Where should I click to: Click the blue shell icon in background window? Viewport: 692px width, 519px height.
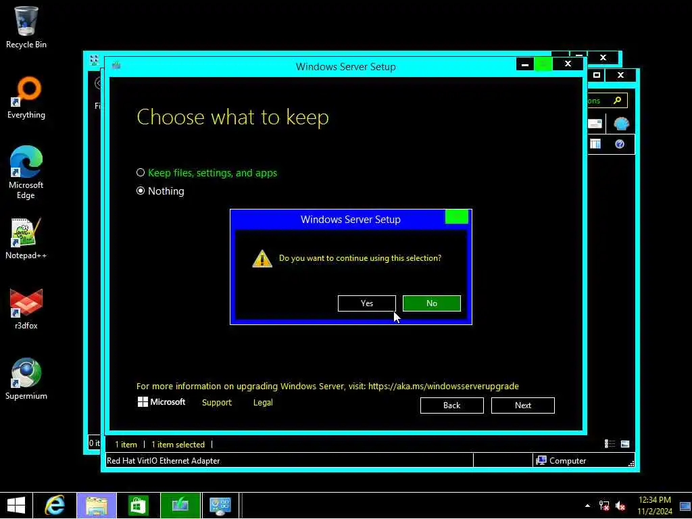pos(621,124)
